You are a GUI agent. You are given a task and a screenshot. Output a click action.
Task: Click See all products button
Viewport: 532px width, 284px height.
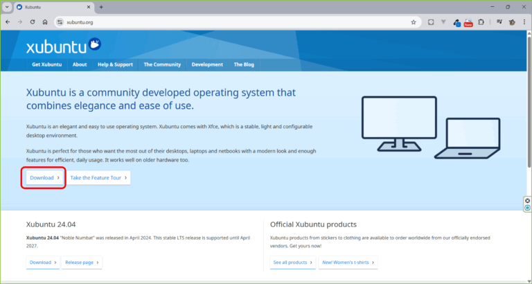point(292,263)
